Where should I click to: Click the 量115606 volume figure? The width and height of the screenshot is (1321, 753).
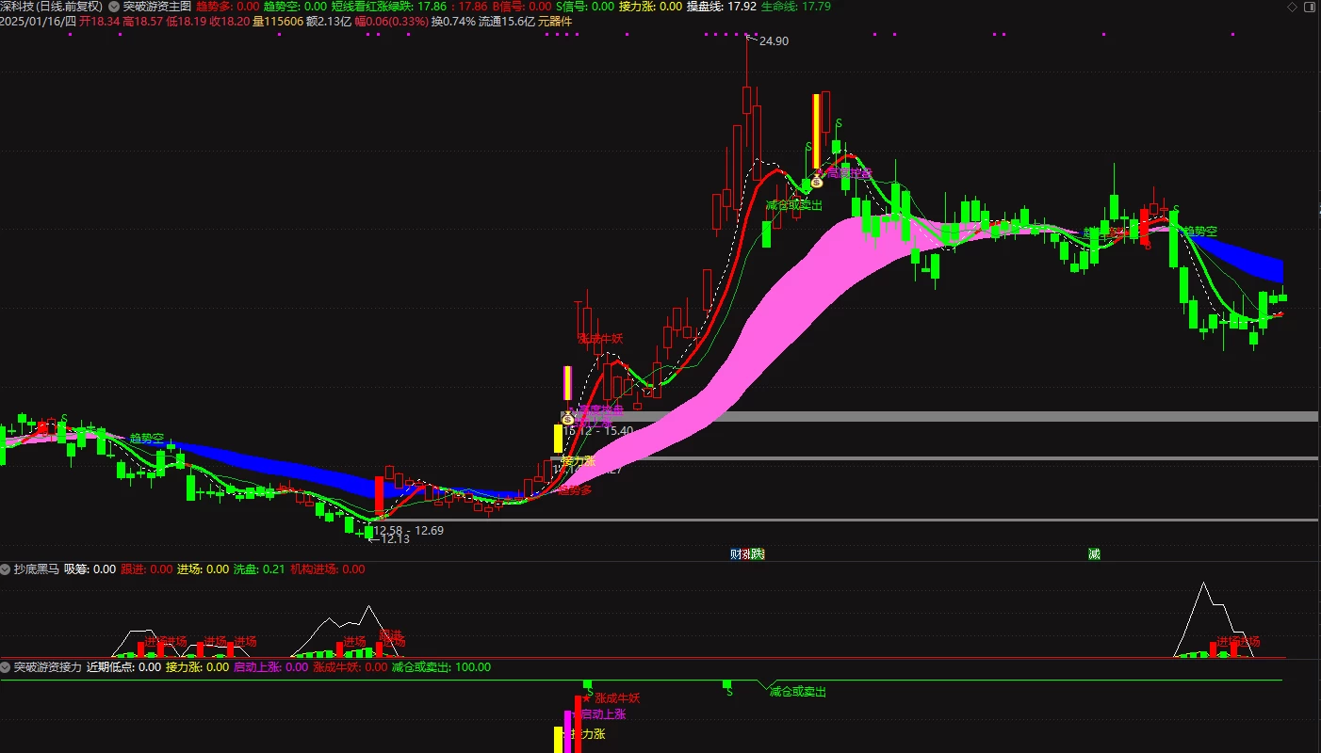(278, 21)
